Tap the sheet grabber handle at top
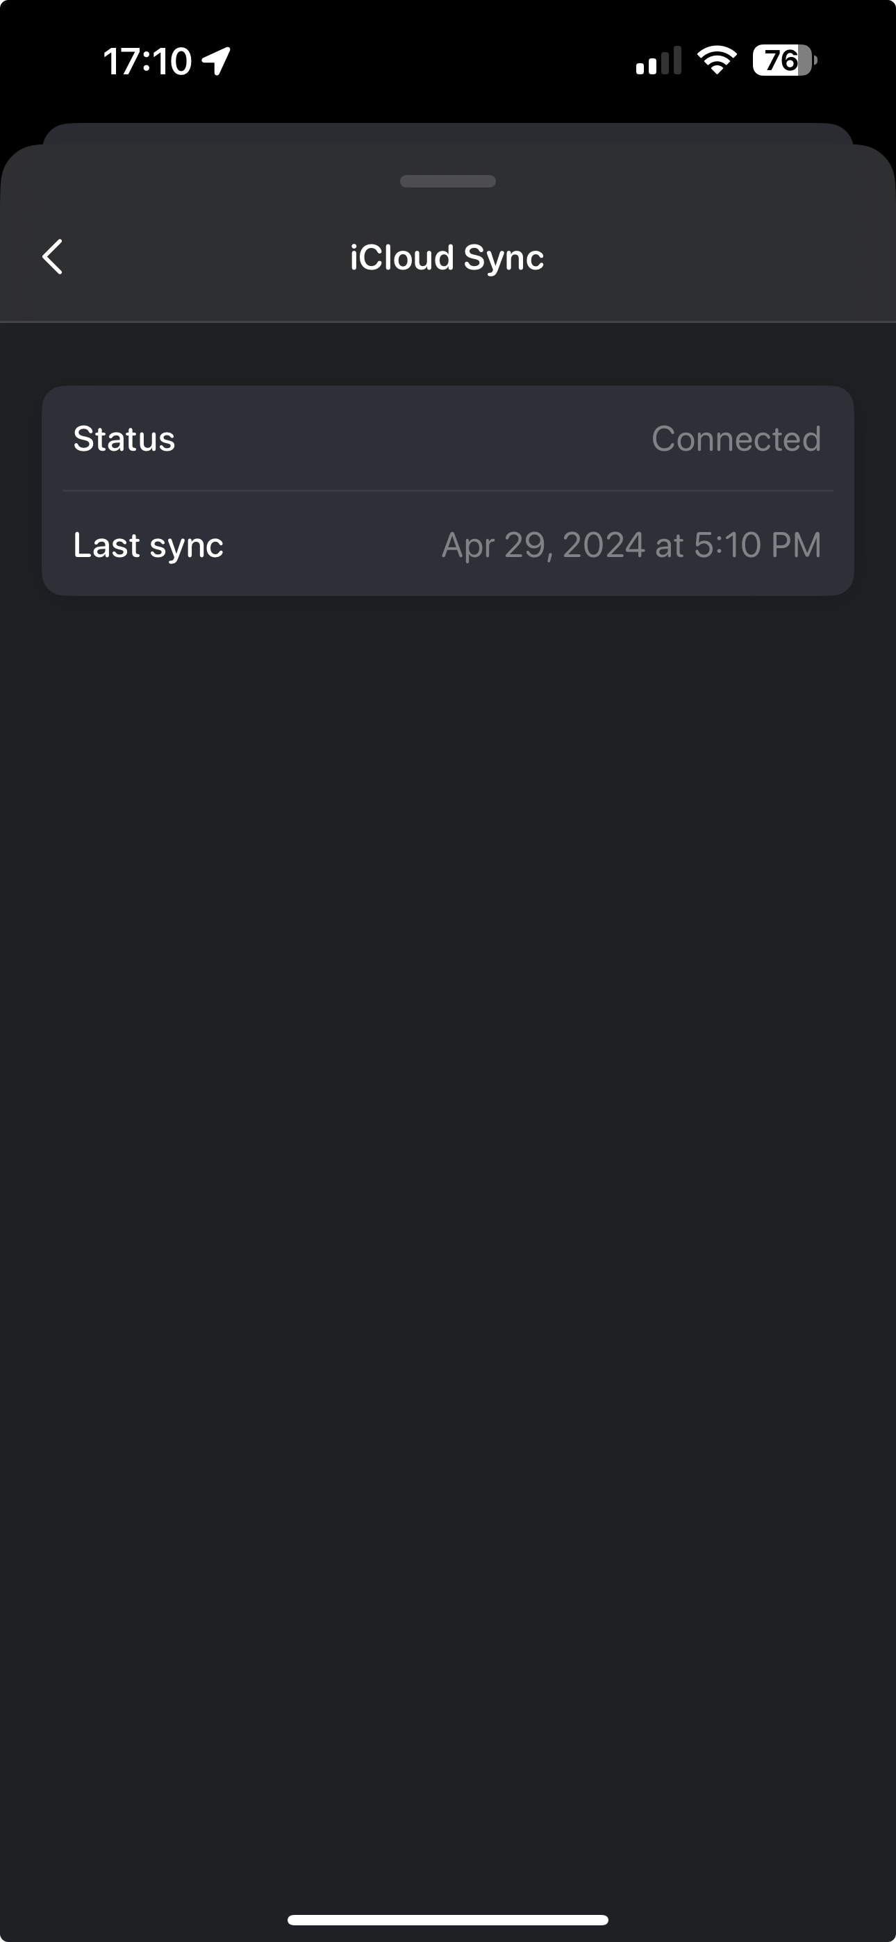Screen dimensions: 896x1942 tap(448, 181)
